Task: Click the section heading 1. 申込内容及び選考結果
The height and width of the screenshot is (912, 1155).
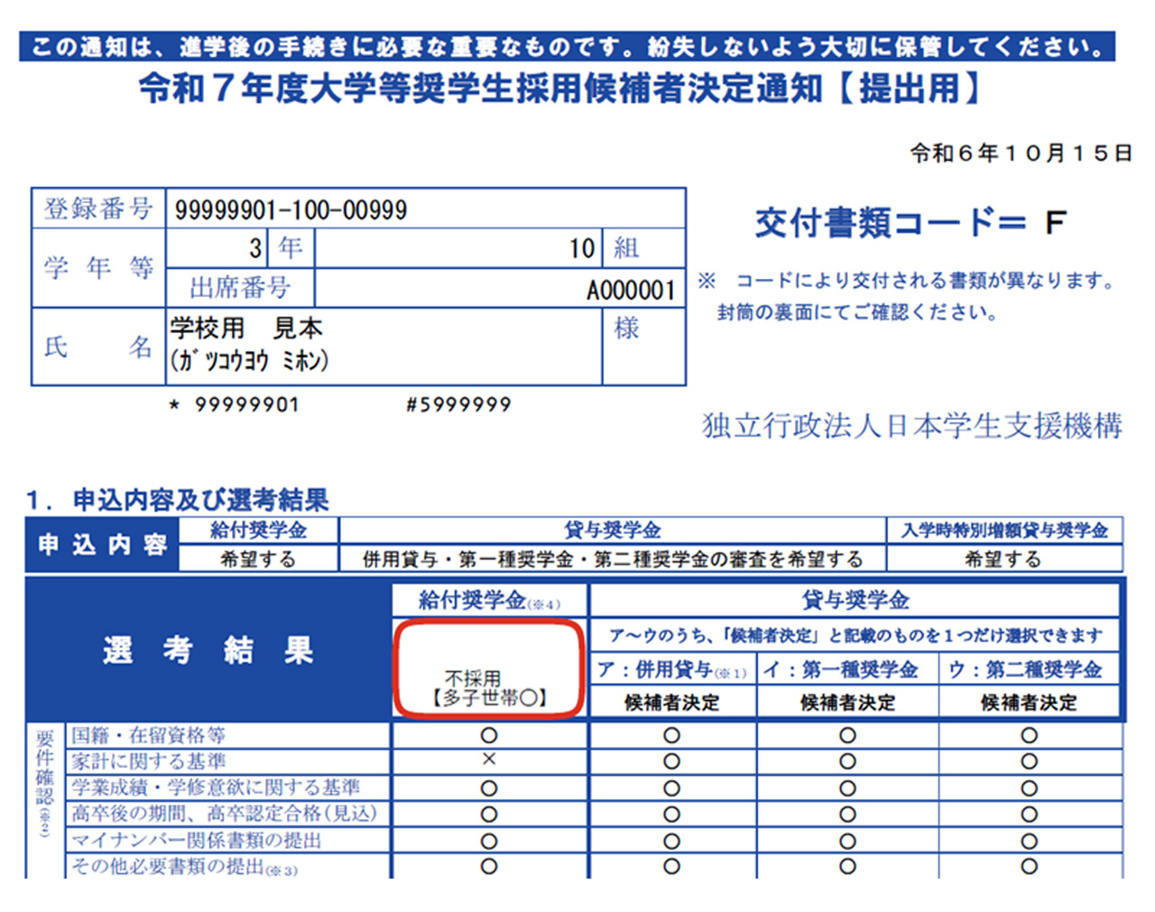Action: [x=178, y=499]
